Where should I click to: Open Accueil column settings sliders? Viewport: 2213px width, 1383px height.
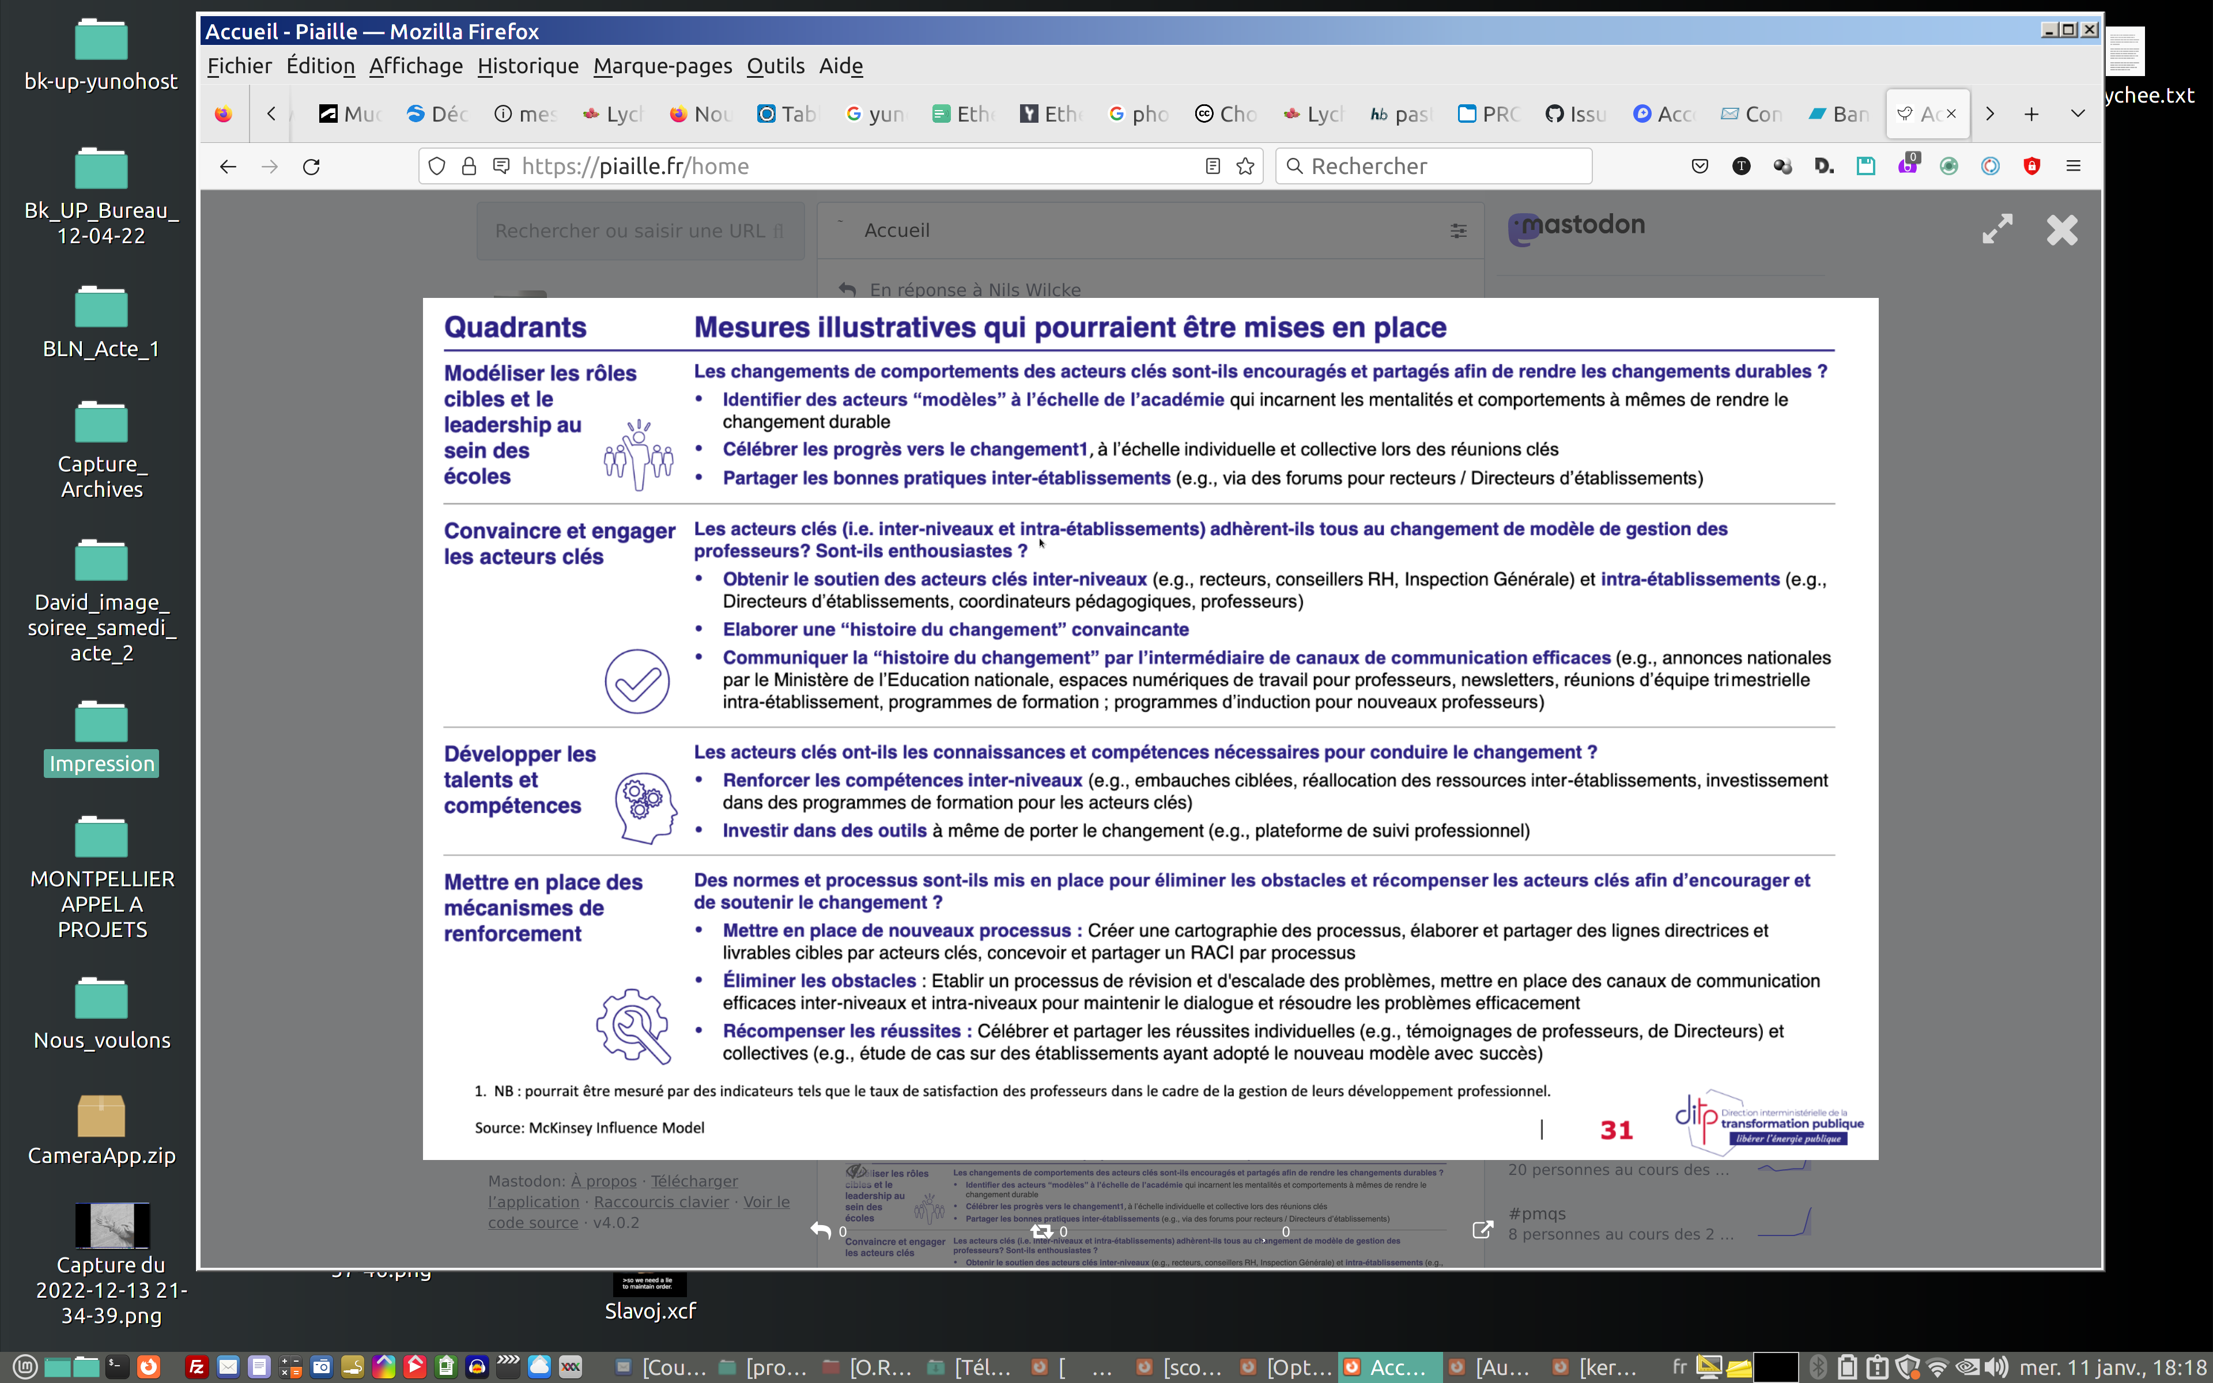pos(1457,231)
